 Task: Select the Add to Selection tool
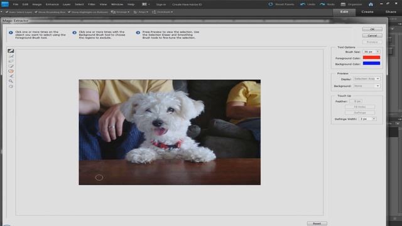(x=11, y=66)
